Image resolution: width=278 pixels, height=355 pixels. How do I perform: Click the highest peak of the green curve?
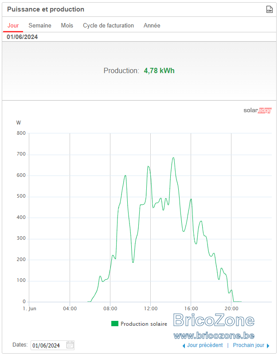173,158
